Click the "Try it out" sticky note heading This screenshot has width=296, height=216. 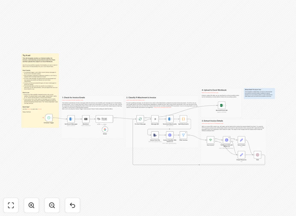27,56
